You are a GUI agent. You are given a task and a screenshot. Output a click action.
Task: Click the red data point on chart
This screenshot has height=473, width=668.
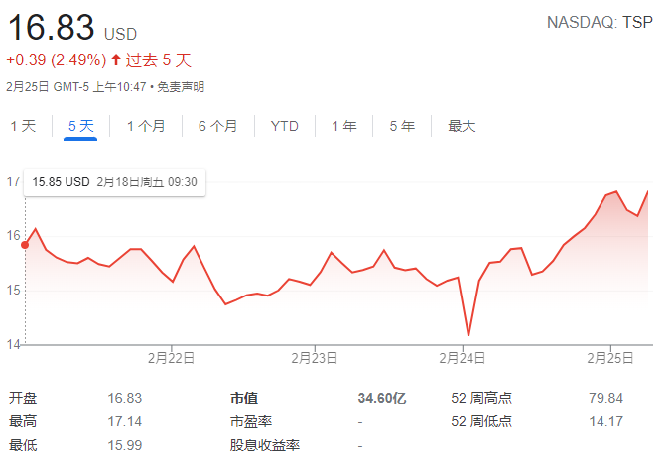point(25,245)
